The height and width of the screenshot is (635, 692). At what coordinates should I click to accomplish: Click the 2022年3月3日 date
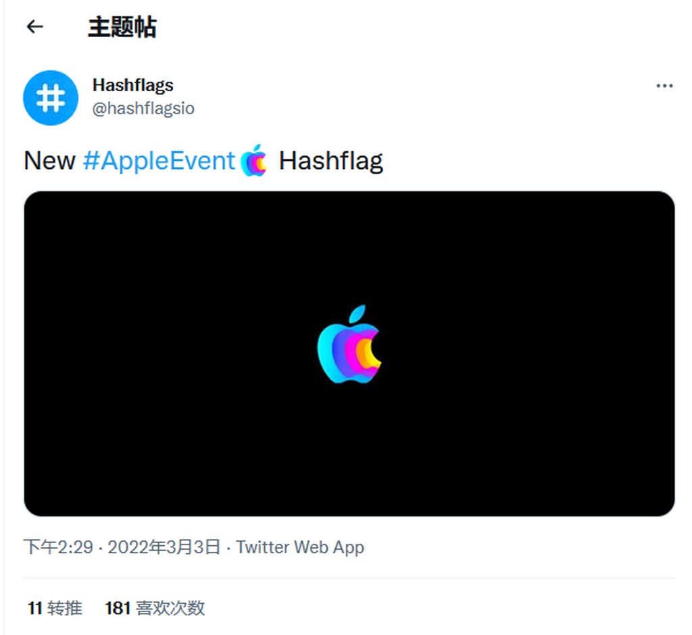click(x=164, y=547)
